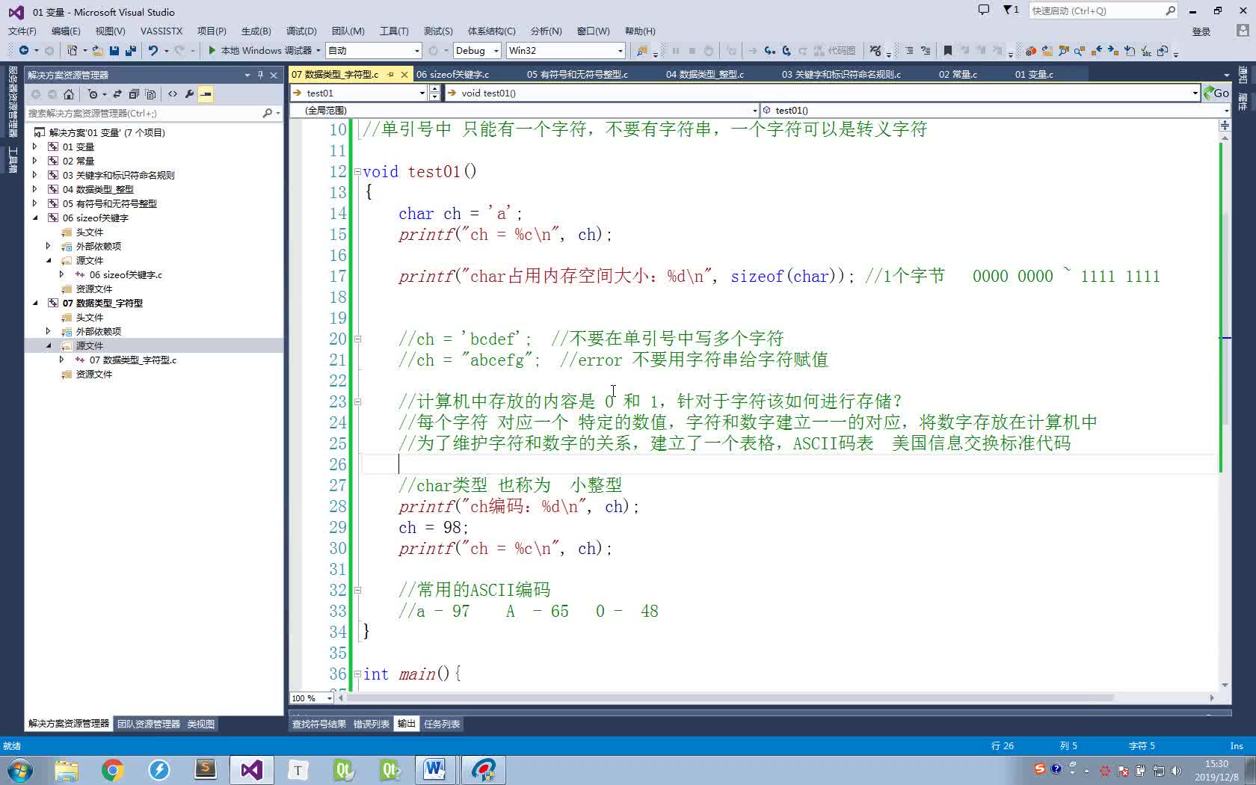Open Sublime Text from the taskbar
1256x785 pixels.
205,769
